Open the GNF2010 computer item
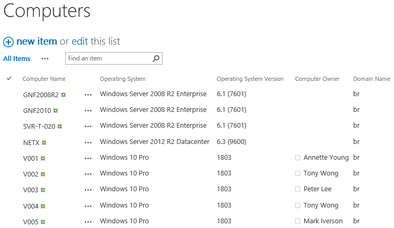Viewport: 394px width, 228px height. click(x=37, y=111)
